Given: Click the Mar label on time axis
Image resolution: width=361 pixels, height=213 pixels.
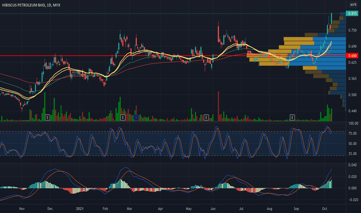Looking at the screenshot, I should 129,209.
